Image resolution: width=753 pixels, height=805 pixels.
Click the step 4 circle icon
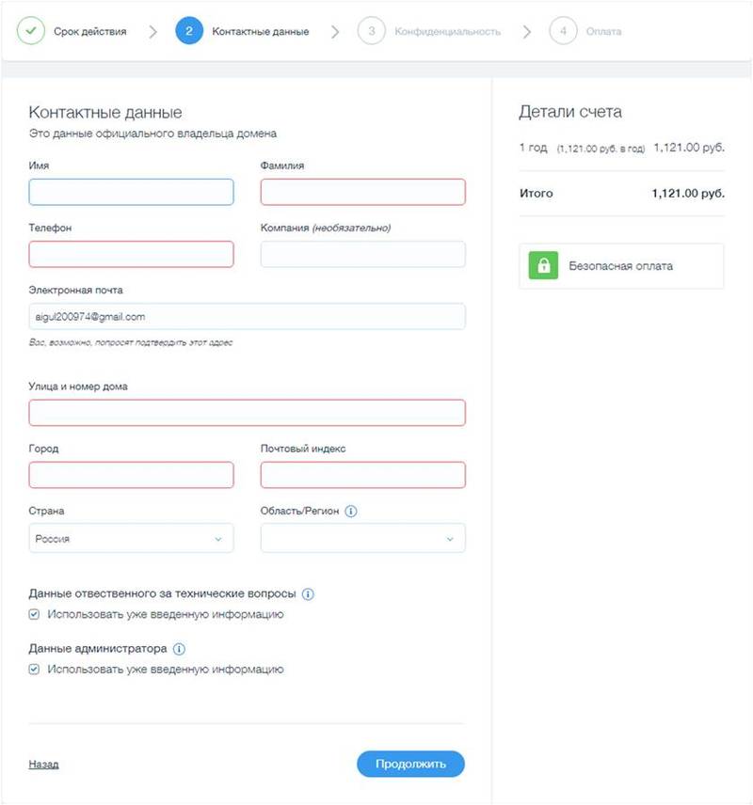pos(563,31)
